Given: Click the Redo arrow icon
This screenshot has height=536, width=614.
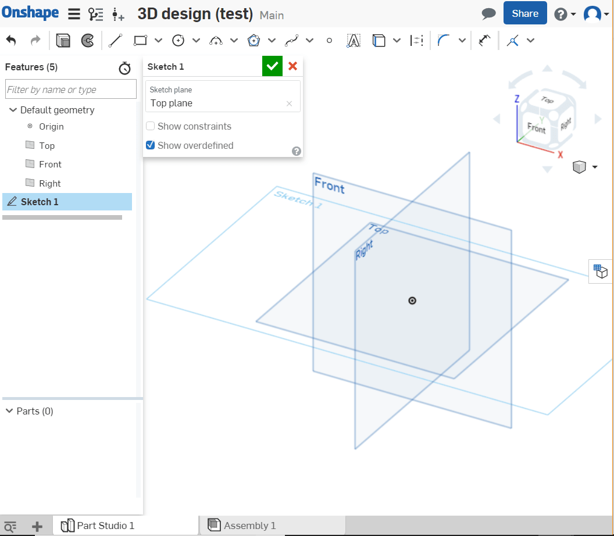Looking at the screenshot, I should [x=35, y=40].
